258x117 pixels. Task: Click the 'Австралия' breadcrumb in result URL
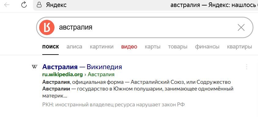[101, 75]
